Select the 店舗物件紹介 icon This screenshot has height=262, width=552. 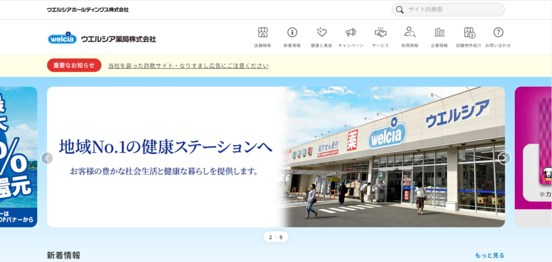coord(469,32)
